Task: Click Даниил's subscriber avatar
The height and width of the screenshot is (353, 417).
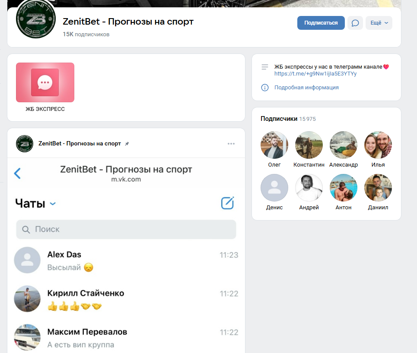Action: click(378, 188)
